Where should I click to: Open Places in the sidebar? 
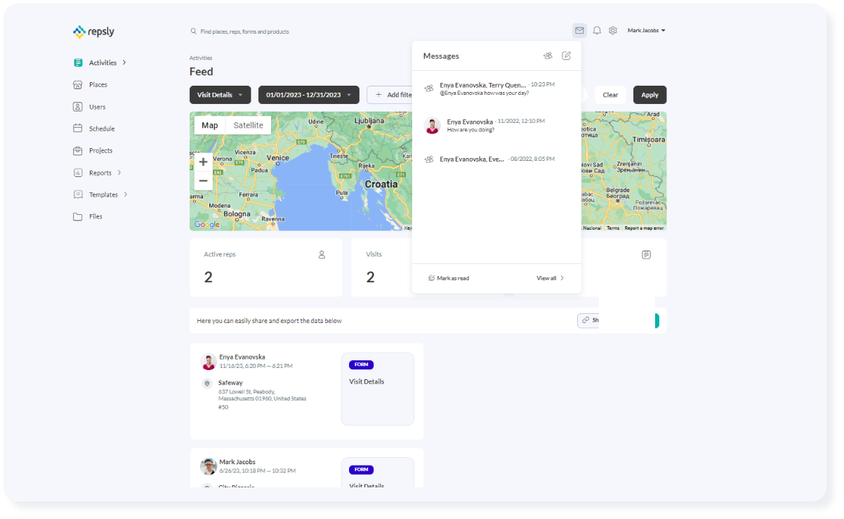[x=98, y=85]
